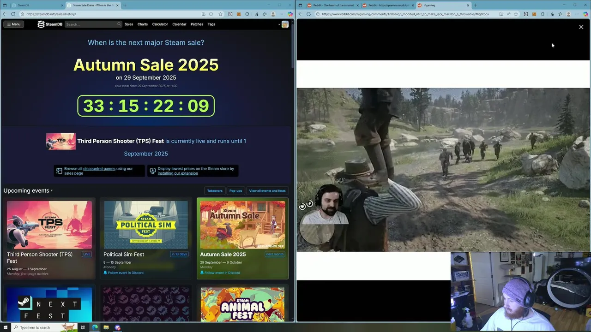The image size is (591, 332).
Task: Zoom out icon in SteamDB address bar
Action: 212,14
